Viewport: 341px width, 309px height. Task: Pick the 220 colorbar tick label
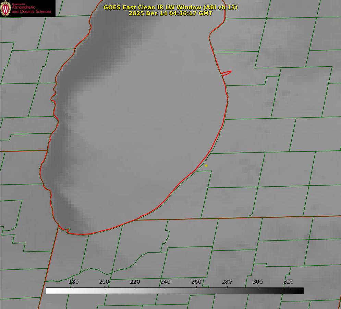tap(135, 282)
